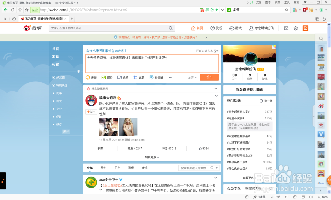The image size is (331, 200).
Task: Click the 发布 publish button
Action: pyautogui.click(x=209, y=77)
